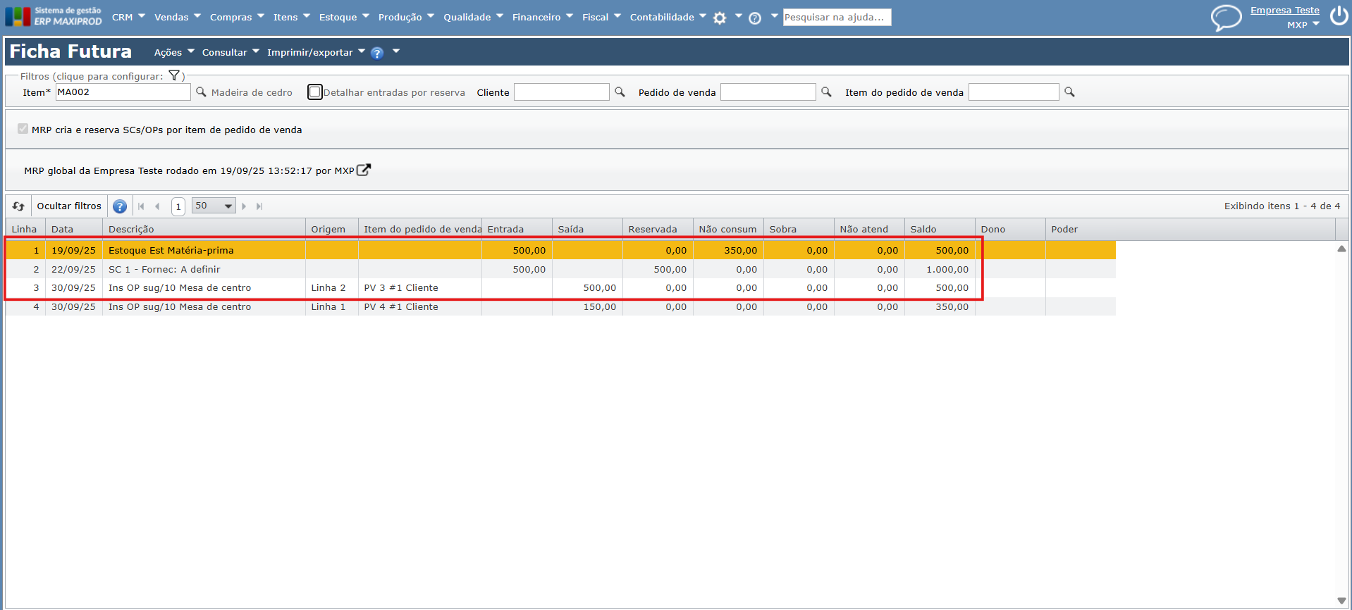Click the filter funnel configuration icon
Image resolution: width=1352 pixels, height=610 pixels.
pos(174,76)
